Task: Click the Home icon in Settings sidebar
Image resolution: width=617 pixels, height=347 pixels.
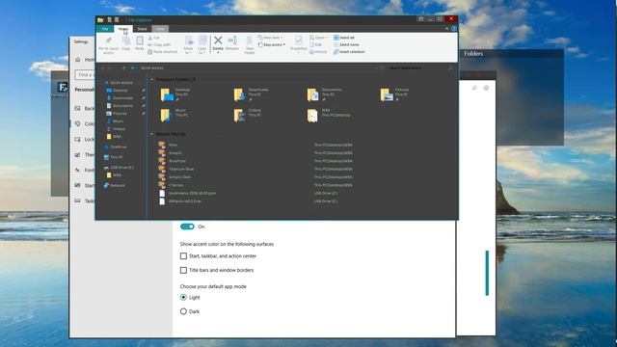Action: (x=77, y=60)
